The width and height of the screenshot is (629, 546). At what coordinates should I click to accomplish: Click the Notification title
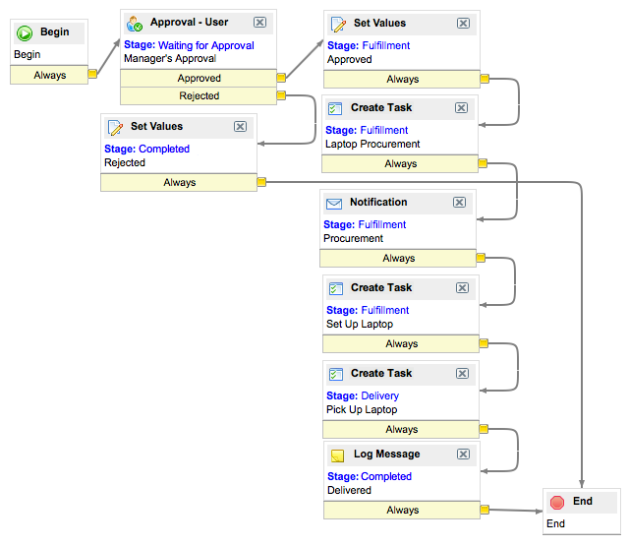(x=378, y=202)
